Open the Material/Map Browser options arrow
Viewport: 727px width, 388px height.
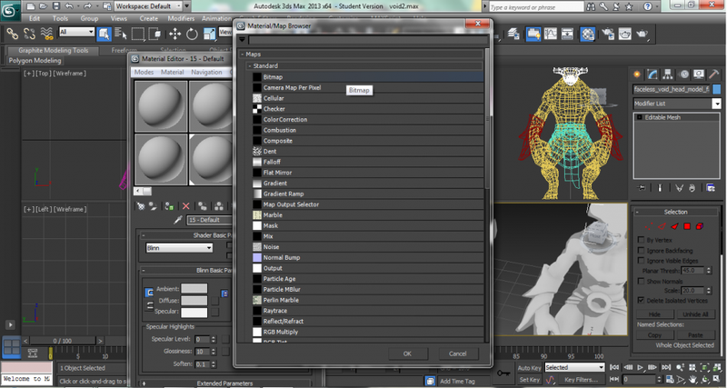click(242, 40)
